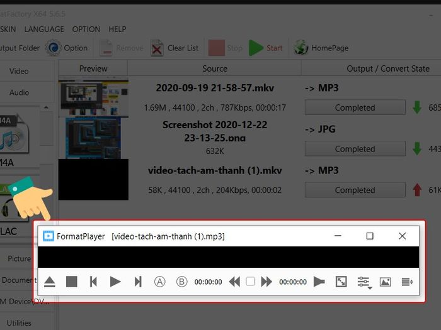Click the red Stop square icon

(x=216, y=48)
